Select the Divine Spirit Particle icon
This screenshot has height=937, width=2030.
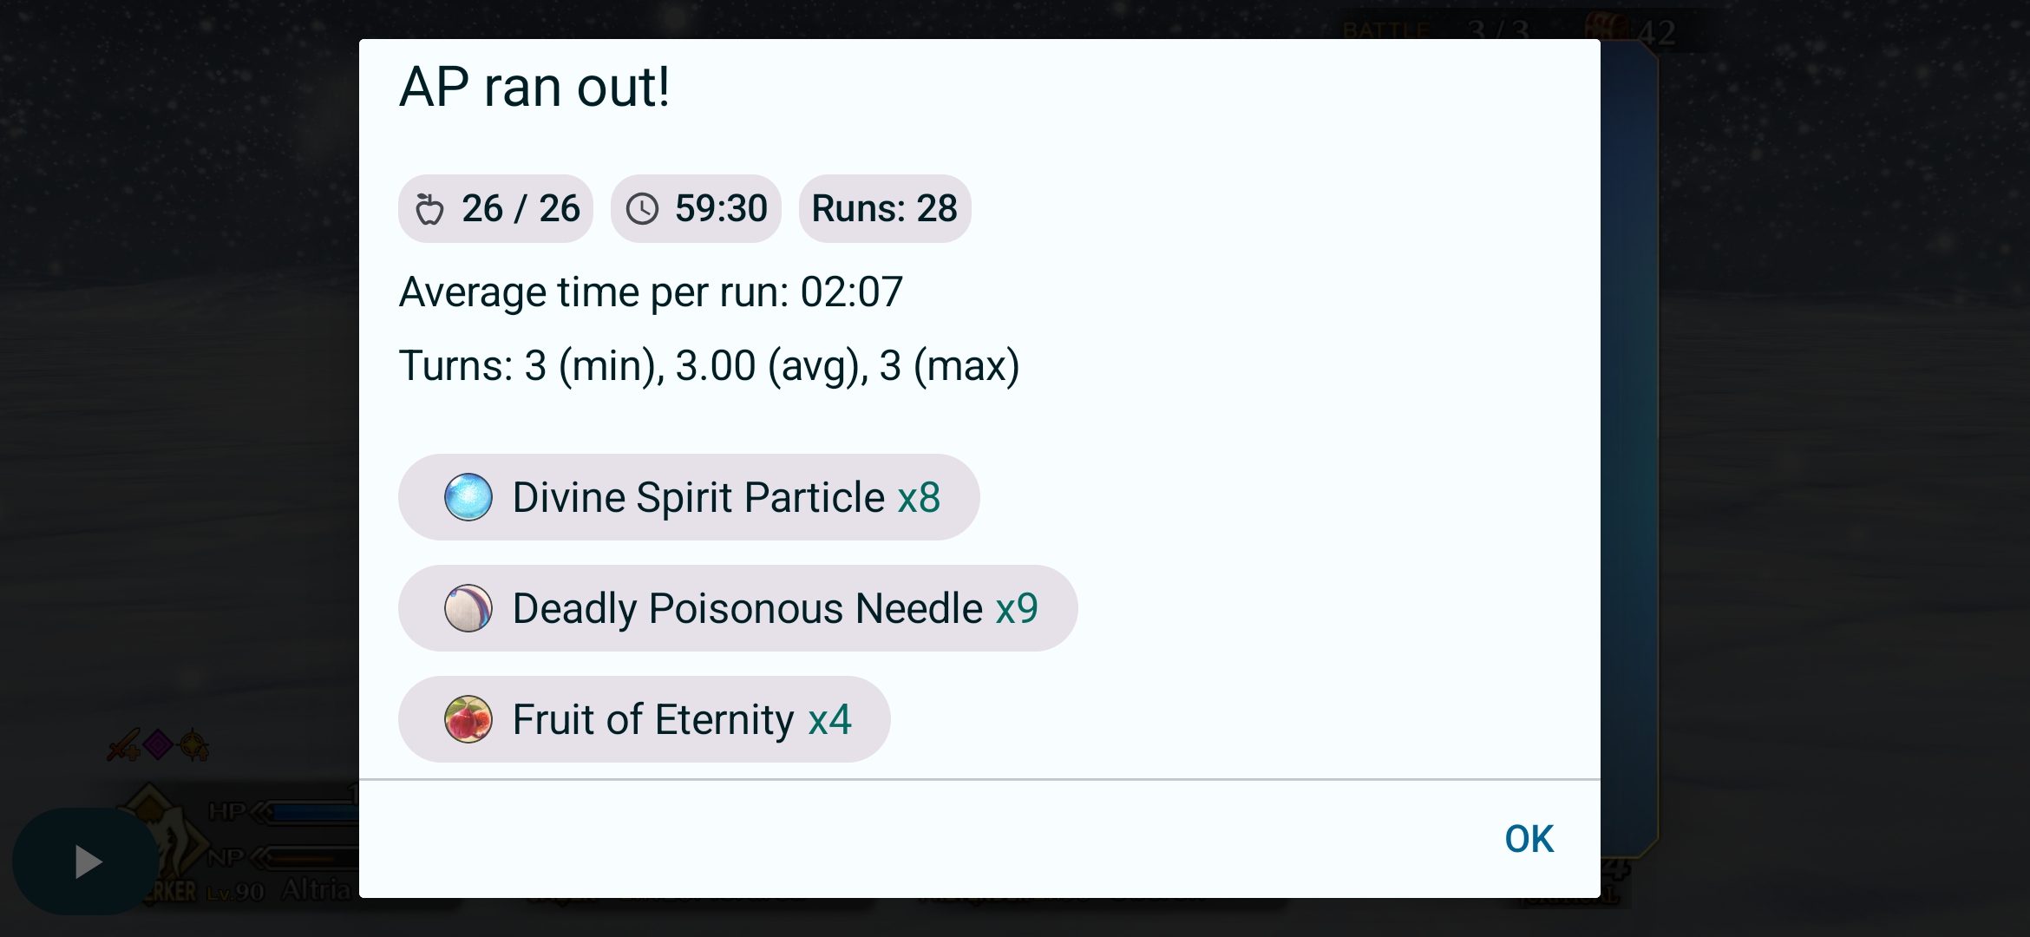[468, 497]
